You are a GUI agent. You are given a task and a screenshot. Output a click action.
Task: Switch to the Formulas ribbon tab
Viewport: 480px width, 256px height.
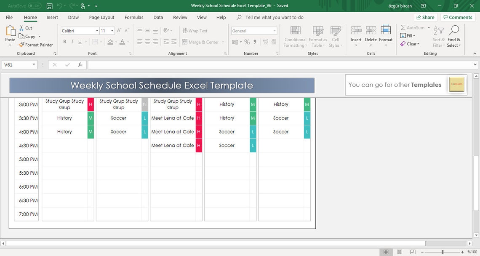point(133,17)
